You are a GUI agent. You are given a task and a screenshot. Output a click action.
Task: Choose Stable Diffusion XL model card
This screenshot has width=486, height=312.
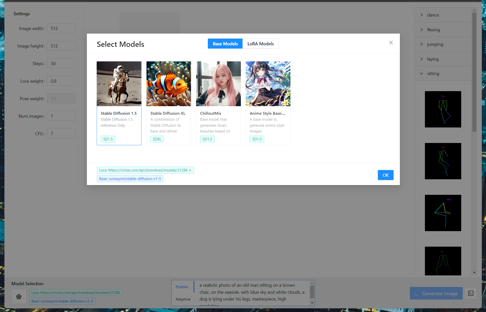tap(169, 103)
